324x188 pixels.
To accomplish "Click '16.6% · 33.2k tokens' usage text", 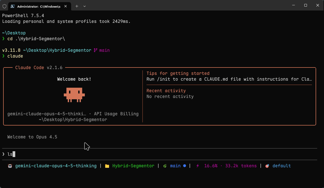I will [x=231, y=166].
